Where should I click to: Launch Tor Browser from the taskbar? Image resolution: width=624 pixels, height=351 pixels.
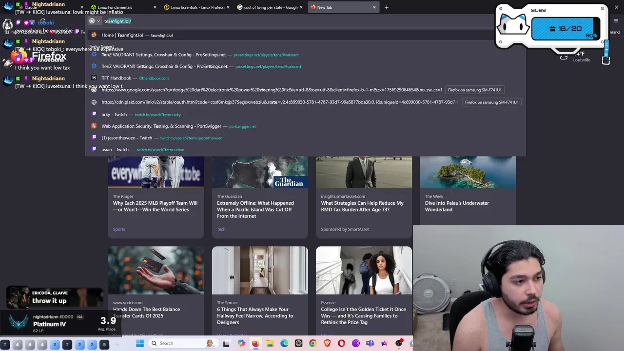point(356,343)
